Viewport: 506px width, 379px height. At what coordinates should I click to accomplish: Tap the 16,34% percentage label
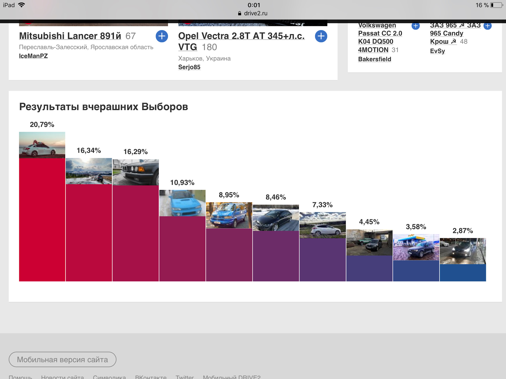[x=89, y=151]
